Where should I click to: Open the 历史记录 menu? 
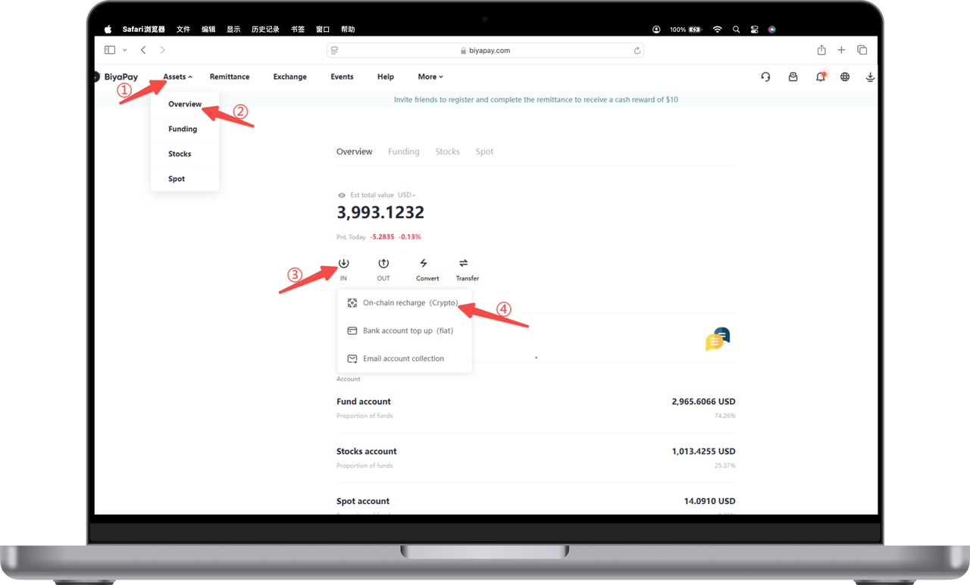(265, 30)
